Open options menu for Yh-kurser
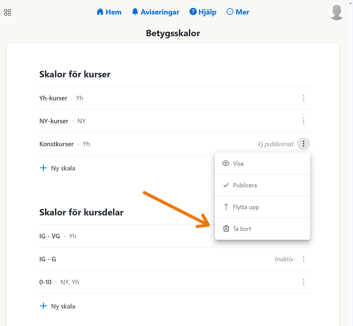Screen dimensions: 353x326 303,98
